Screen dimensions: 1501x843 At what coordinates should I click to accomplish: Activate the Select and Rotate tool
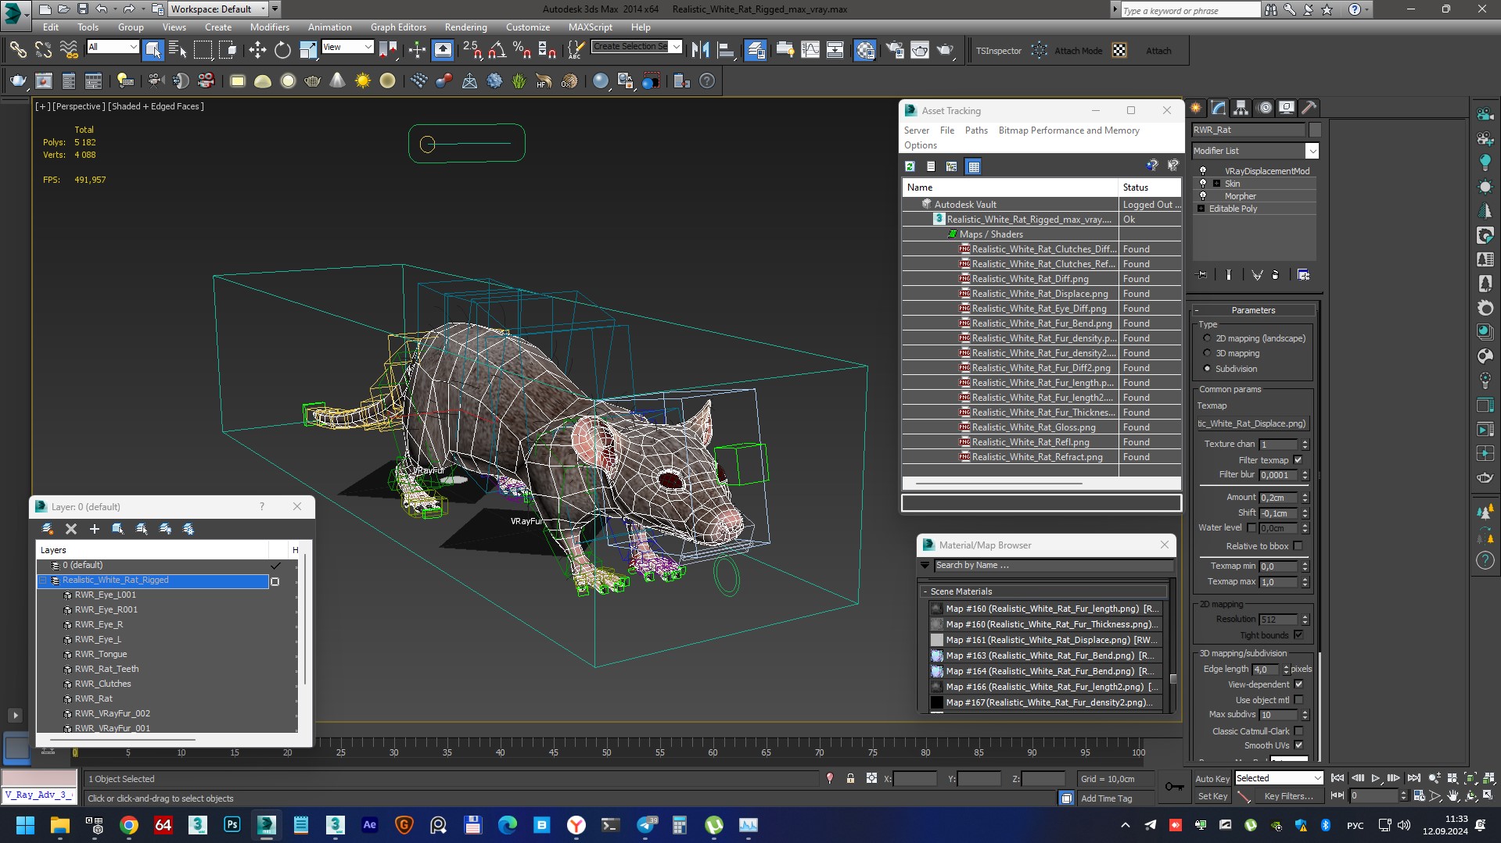click(x=282, y=51)
